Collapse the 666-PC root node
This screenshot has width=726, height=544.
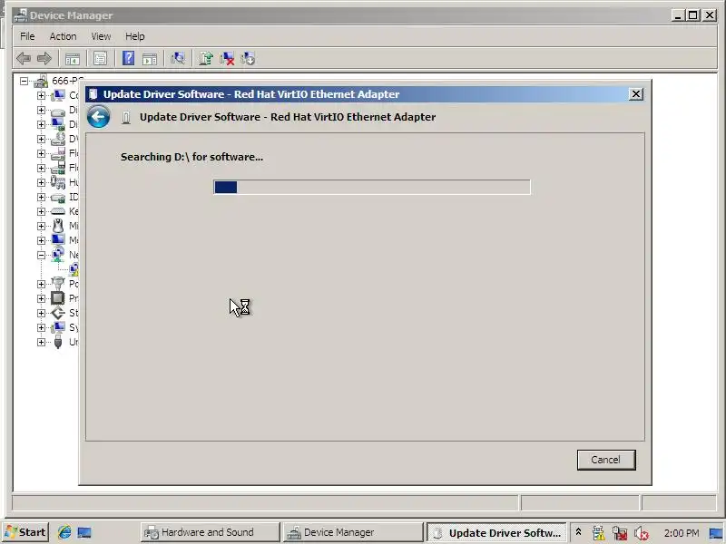tap(24, 81)
